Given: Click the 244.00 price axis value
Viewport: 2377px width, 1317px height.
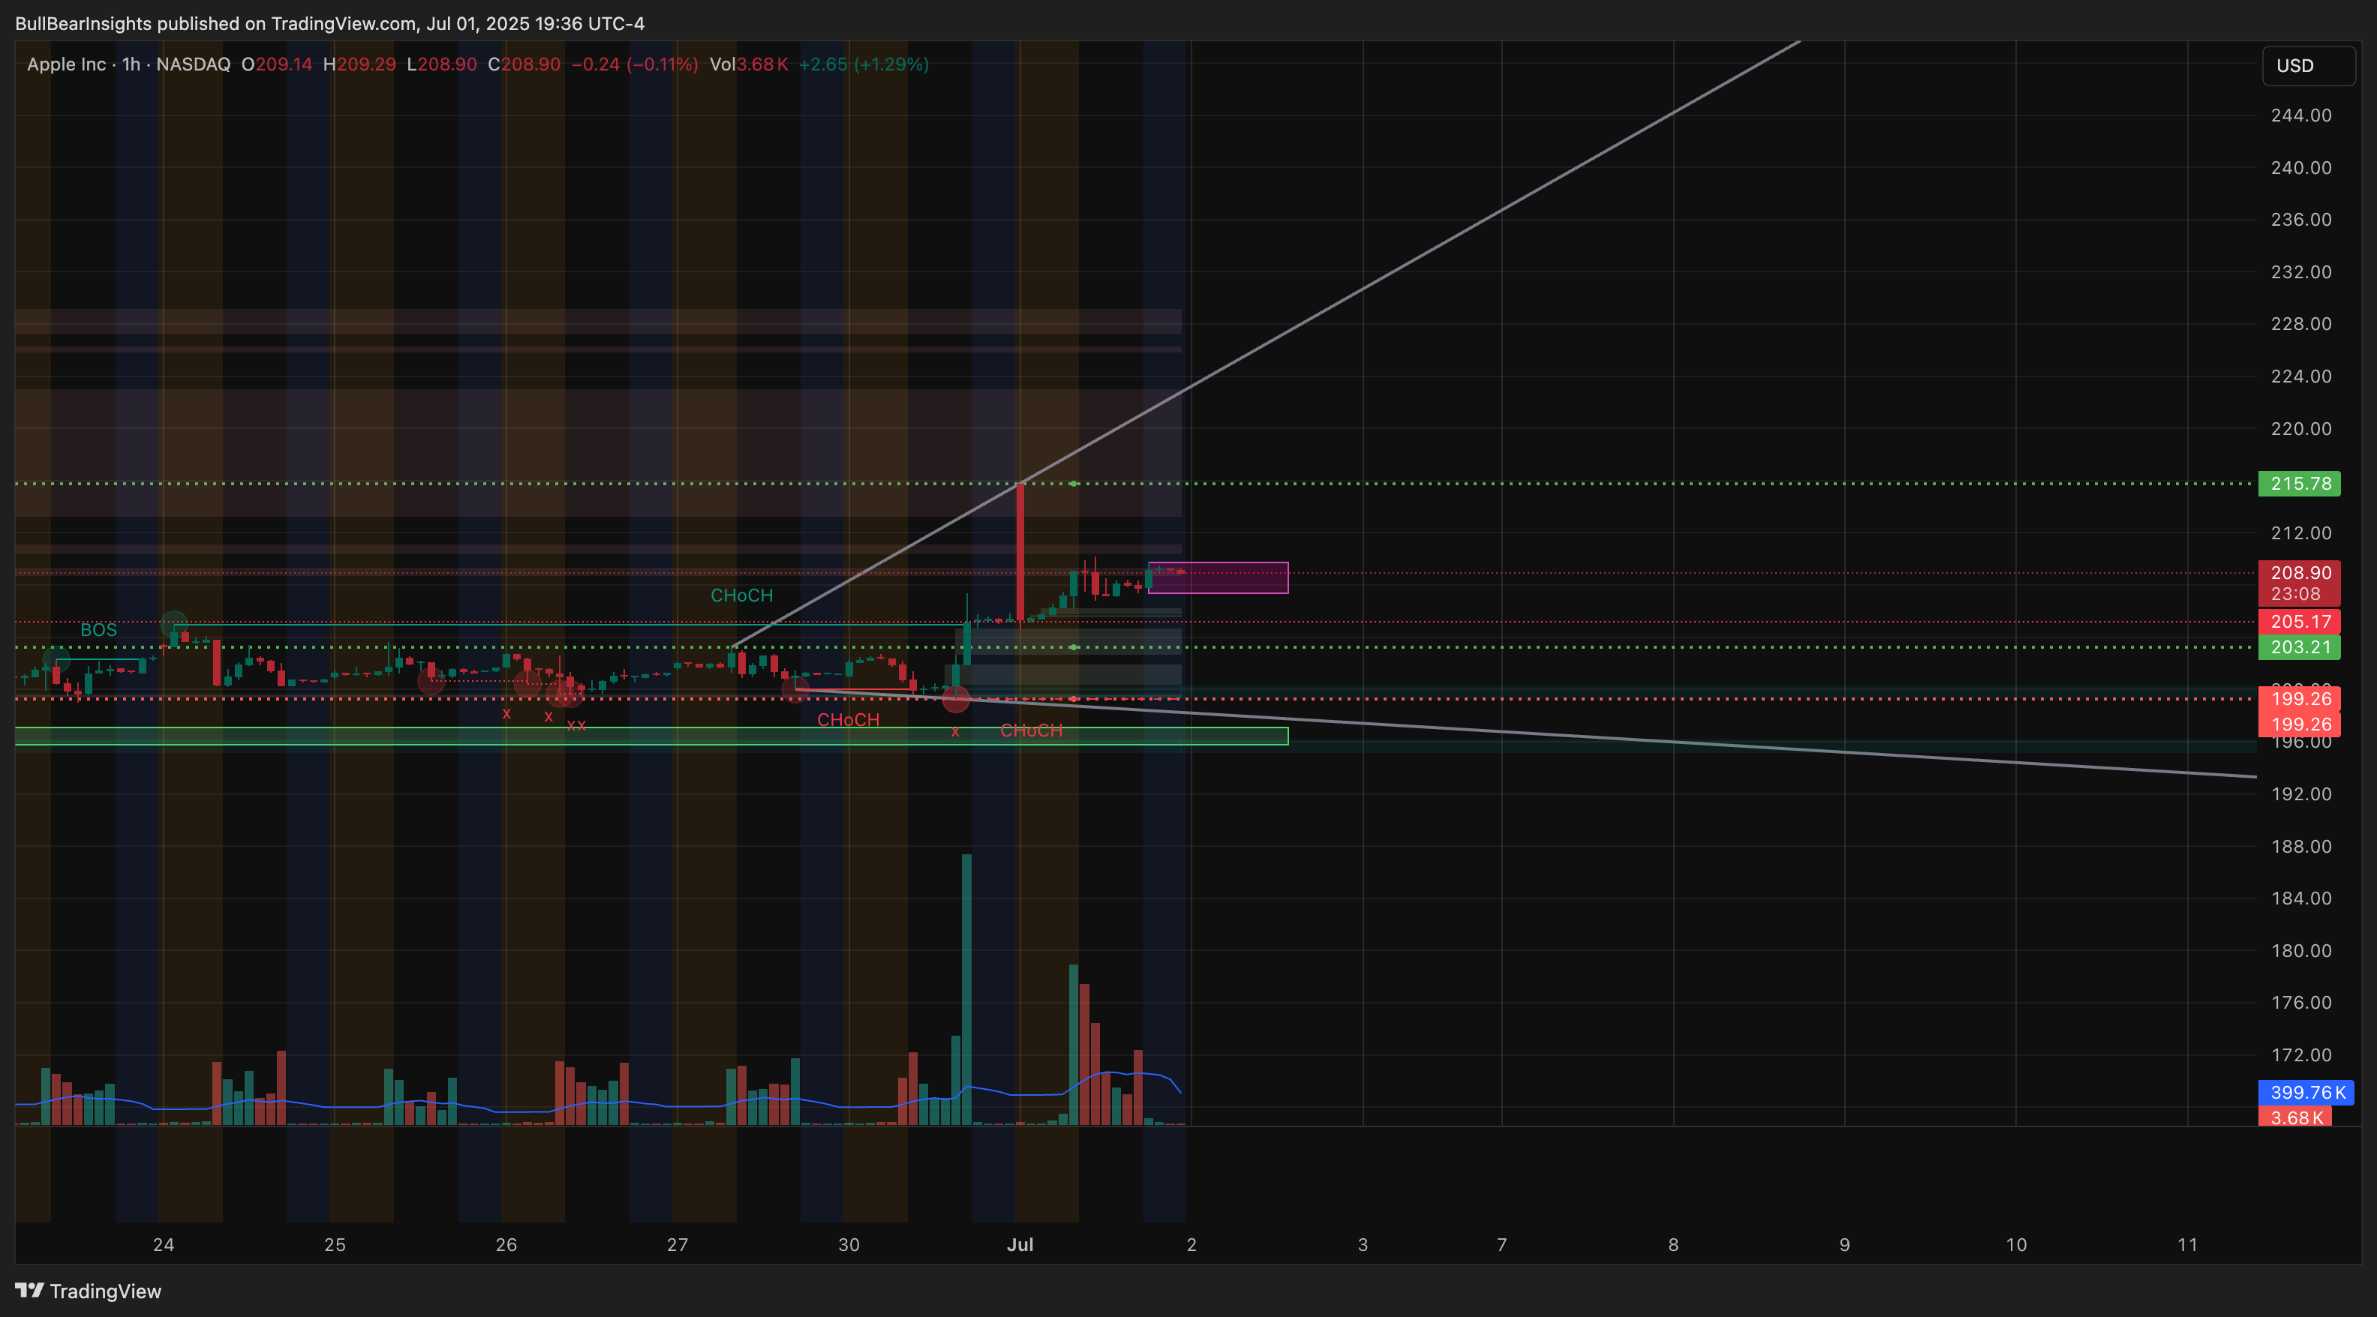Looking at the screenshot, I should point(2300,115).
